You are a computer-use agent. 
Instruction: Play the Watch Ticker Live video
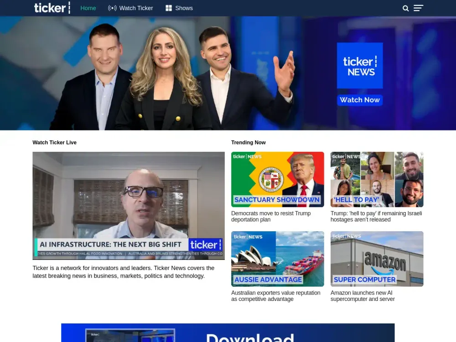click(129, 206)
